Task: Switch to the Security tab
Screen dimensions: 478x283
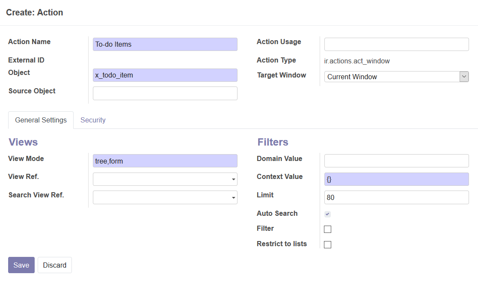Action: [x=93, y=120]
